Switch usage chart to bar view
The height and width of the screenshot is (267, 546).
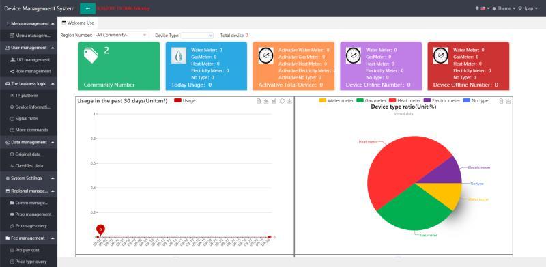pos(274,101)
